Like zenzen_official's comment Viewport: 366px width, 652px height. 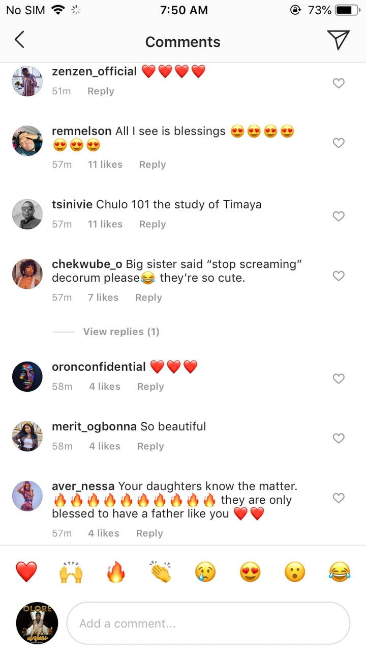click(339, 83)
